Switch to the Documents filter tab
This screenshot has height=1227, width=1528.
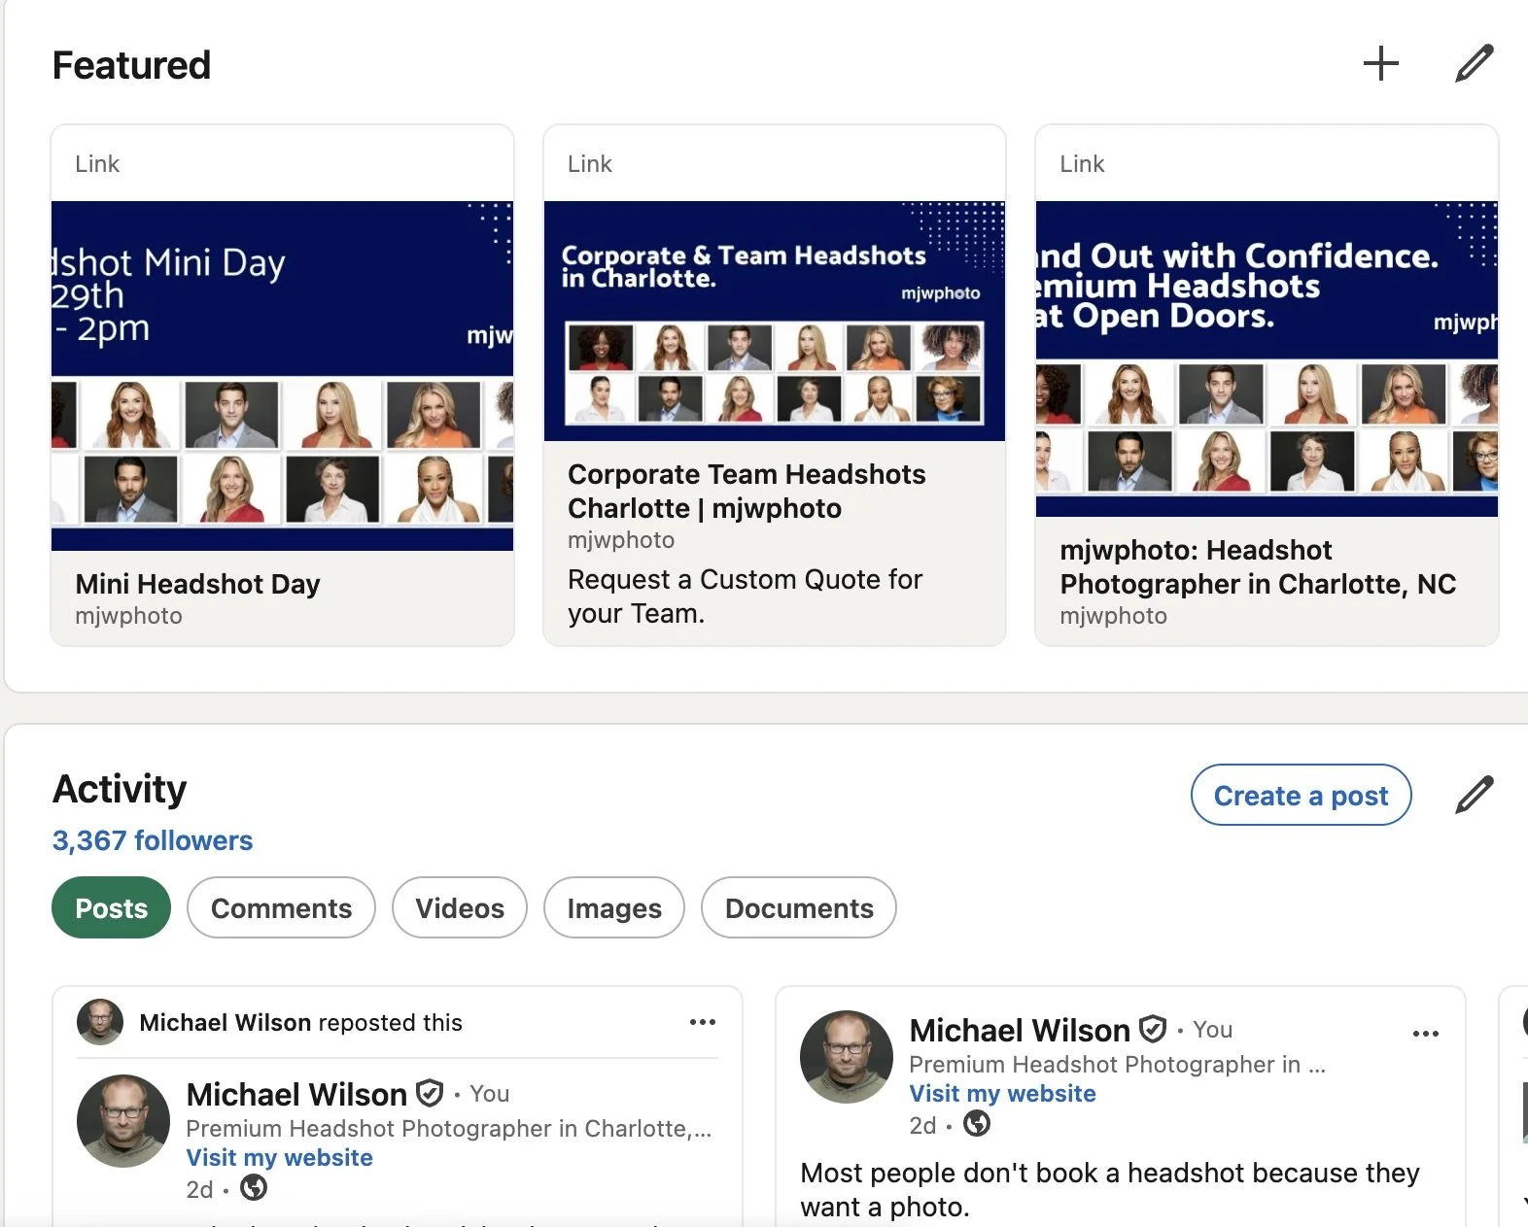[799, 907]
